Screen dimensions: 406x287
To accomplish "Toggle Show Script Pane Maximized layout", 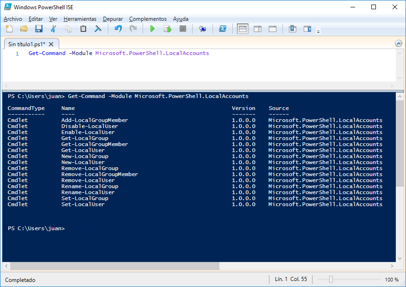I will click(272, 29).
